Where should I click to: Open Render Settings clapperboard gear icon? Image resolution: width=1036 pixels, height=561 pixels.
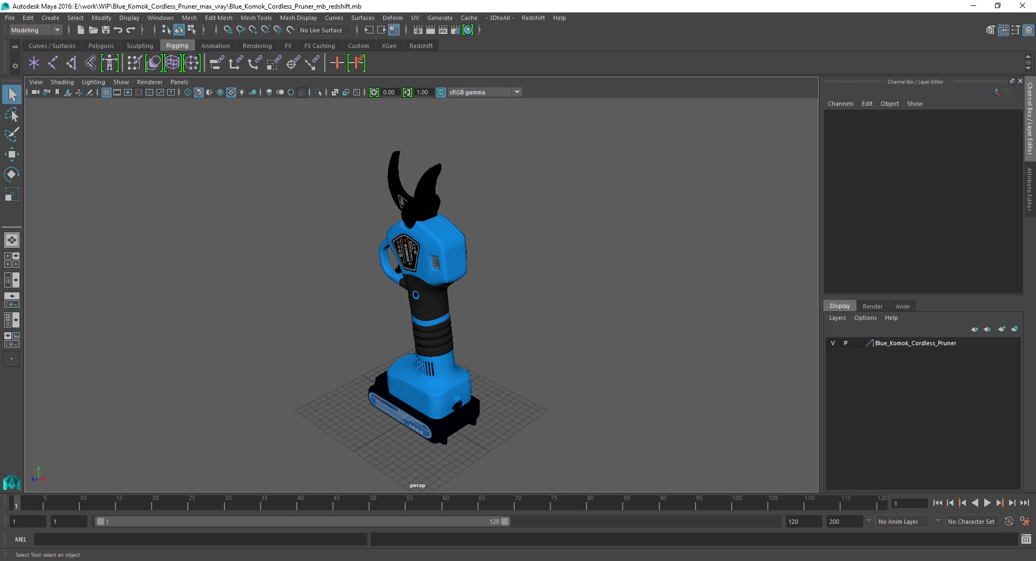[455, 30]
